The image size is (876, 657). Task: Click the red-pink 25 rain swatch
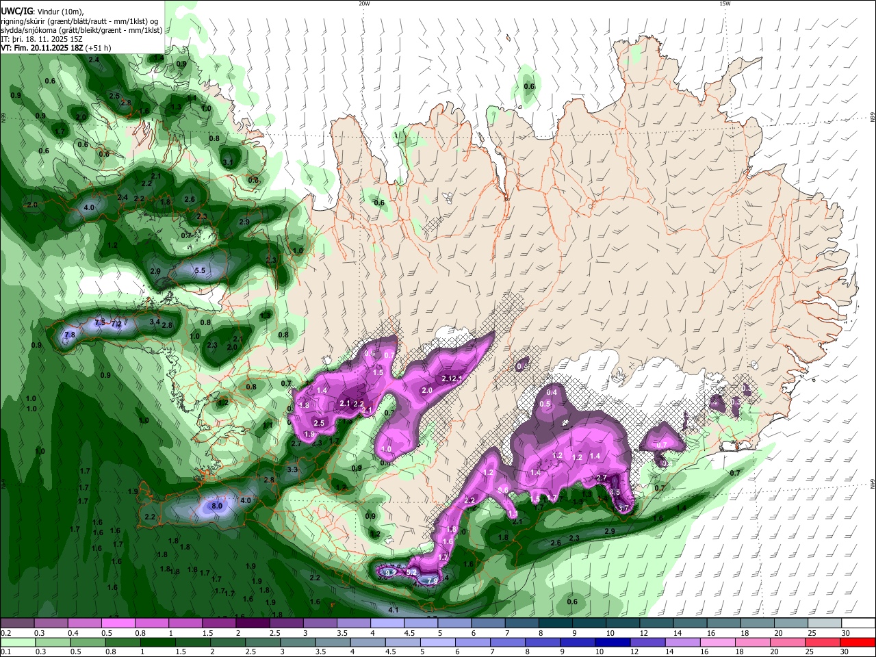823,642
